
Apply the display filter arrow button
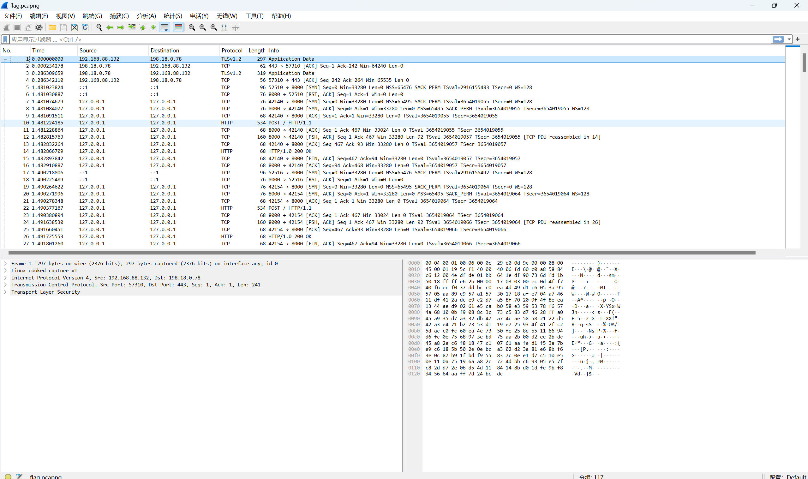point(778,39)
